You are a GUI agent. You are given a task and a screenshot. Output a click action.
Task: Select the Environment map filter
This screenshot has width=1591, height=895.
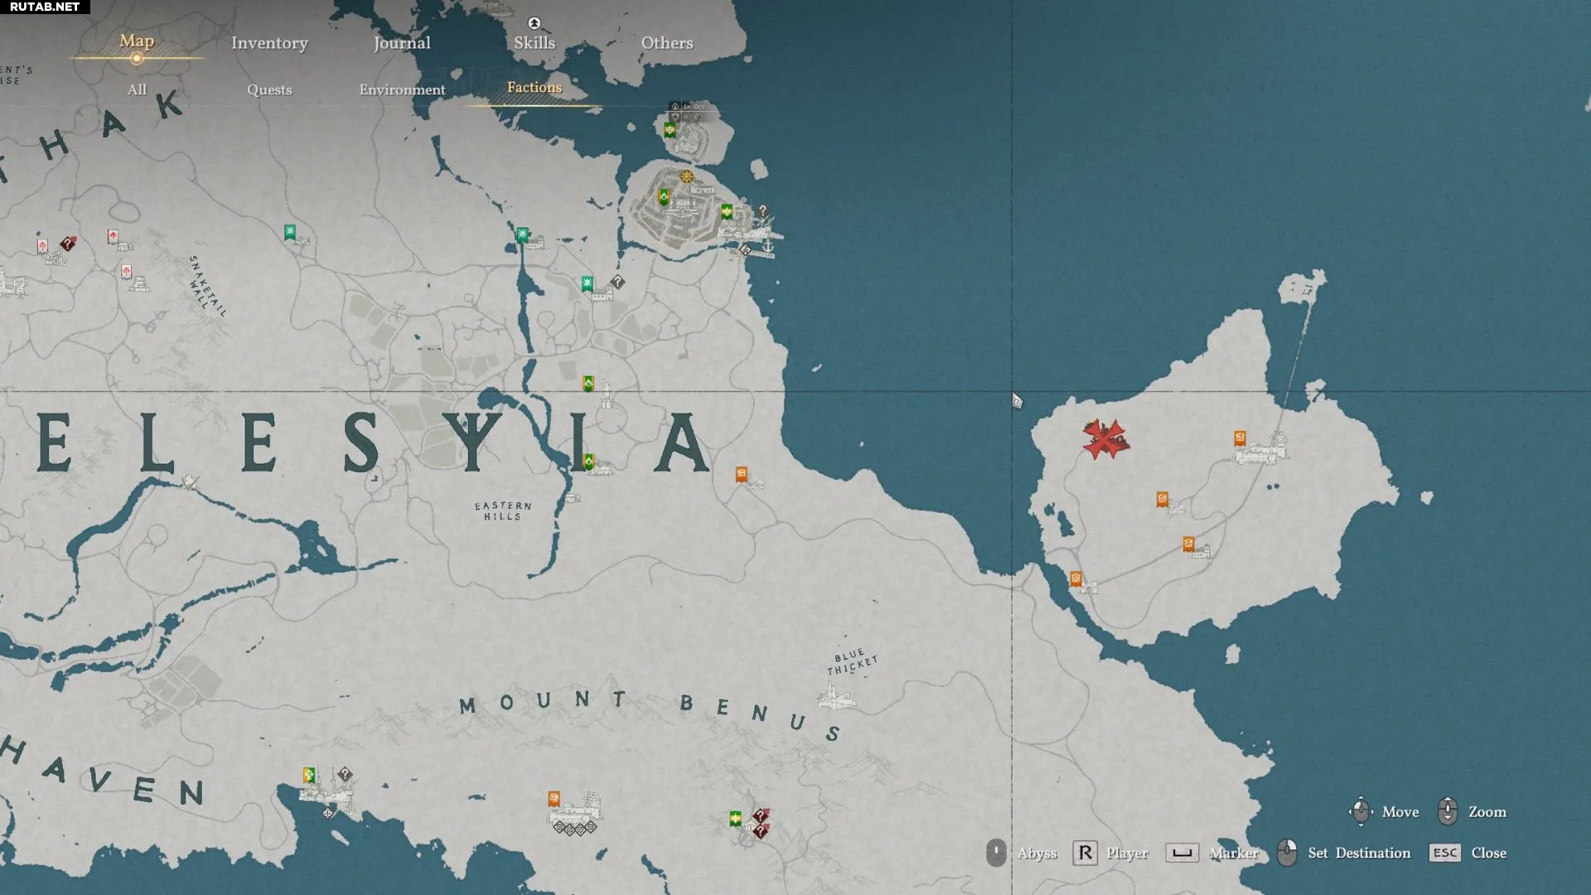point(402,89)
